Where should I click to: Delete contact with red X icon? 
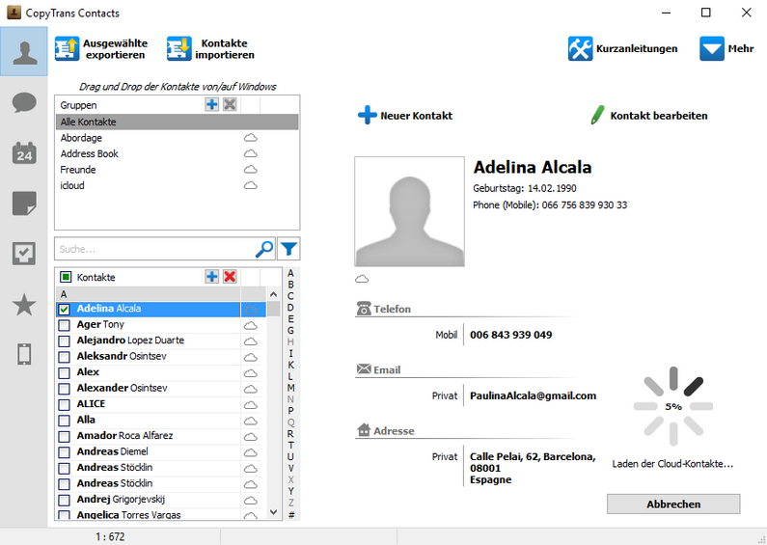click(230, 277)
